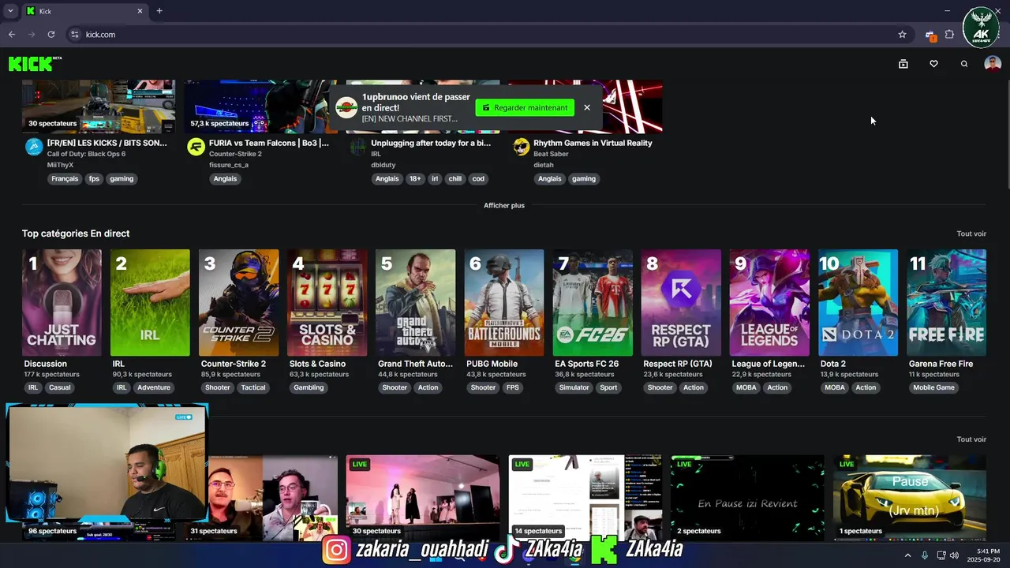This screenshot has height=568, width=1010.
Task: Open the network icon in system tray
Action: click(x=941, y=555)
